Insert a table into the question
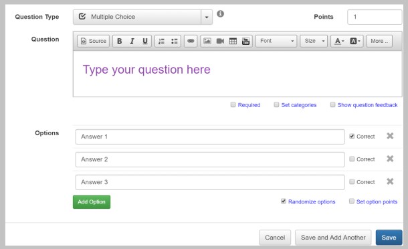Image resolution: width=408 pixels, height=249 pixels. pyautogui.click(x=233, y=41)
